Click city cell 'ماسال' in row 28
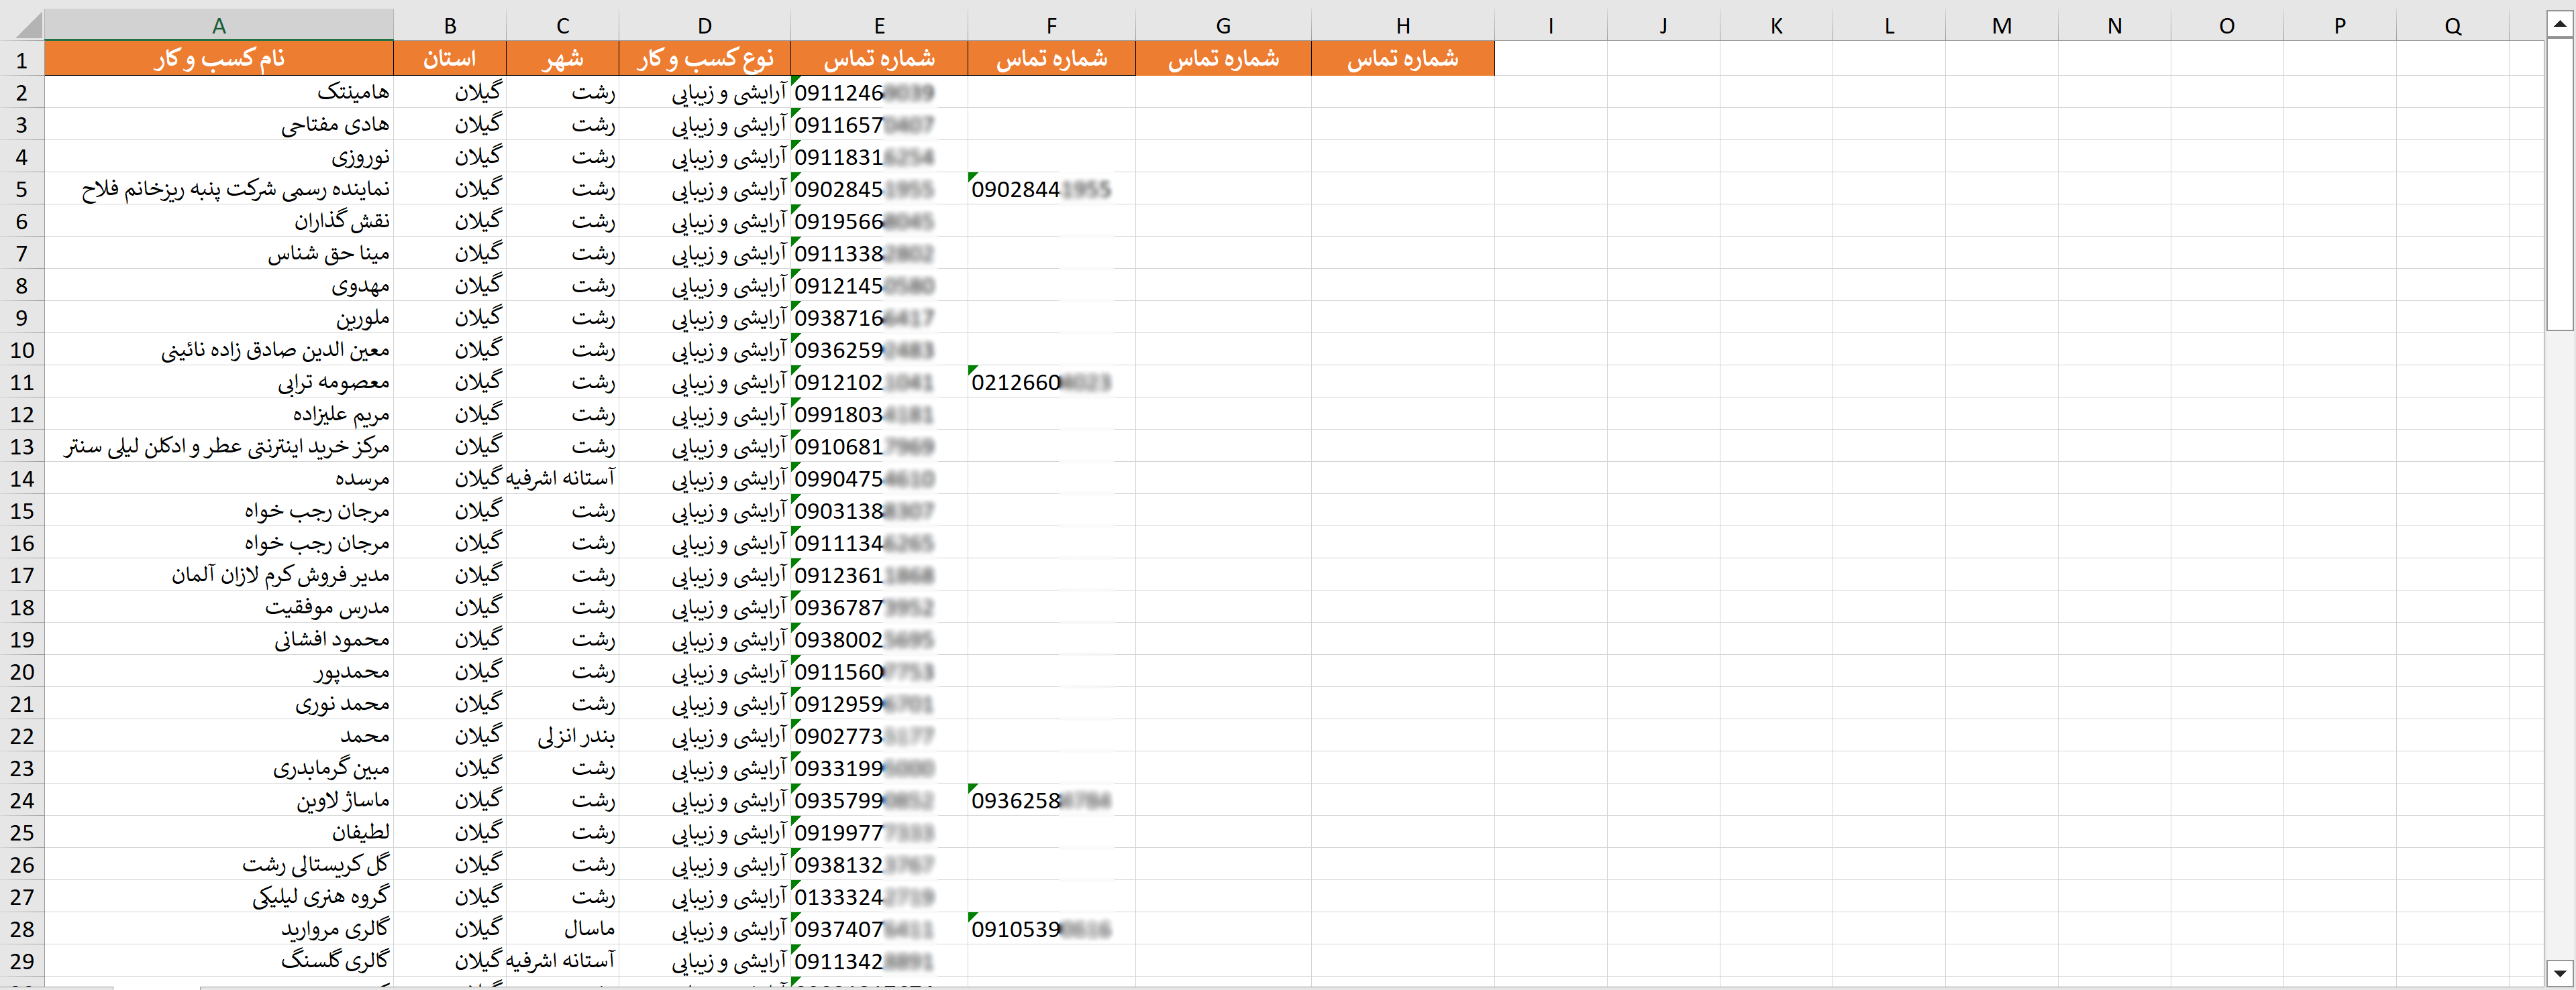The width and height of the screenshot is (2576, 990). (x=563, y=929)
